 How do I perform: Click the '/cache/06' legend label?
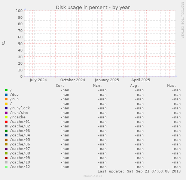tap(20, 144)
